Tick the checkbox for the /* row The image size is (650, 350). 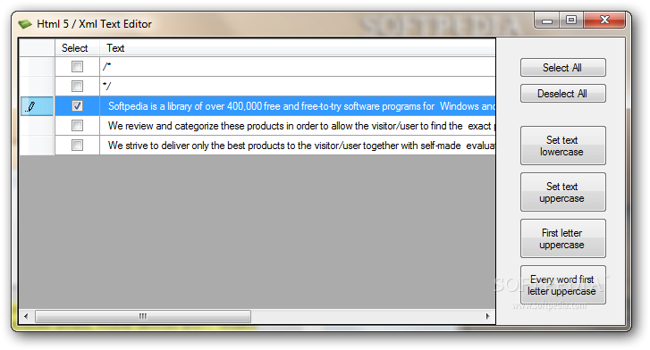click(x=77, y=67)
